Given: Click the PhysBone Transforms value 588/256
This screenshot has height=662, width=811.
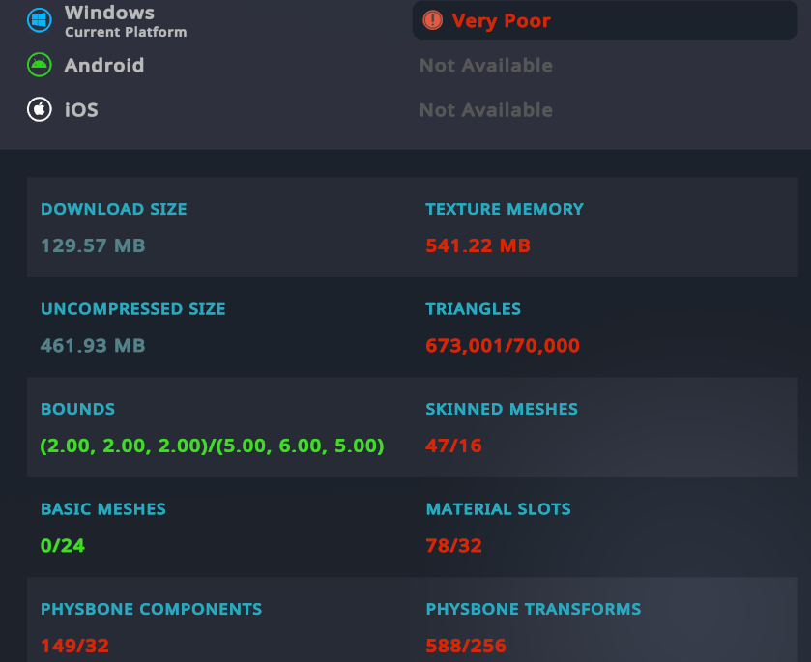Looking at the screenshot, I should (466, 646).
